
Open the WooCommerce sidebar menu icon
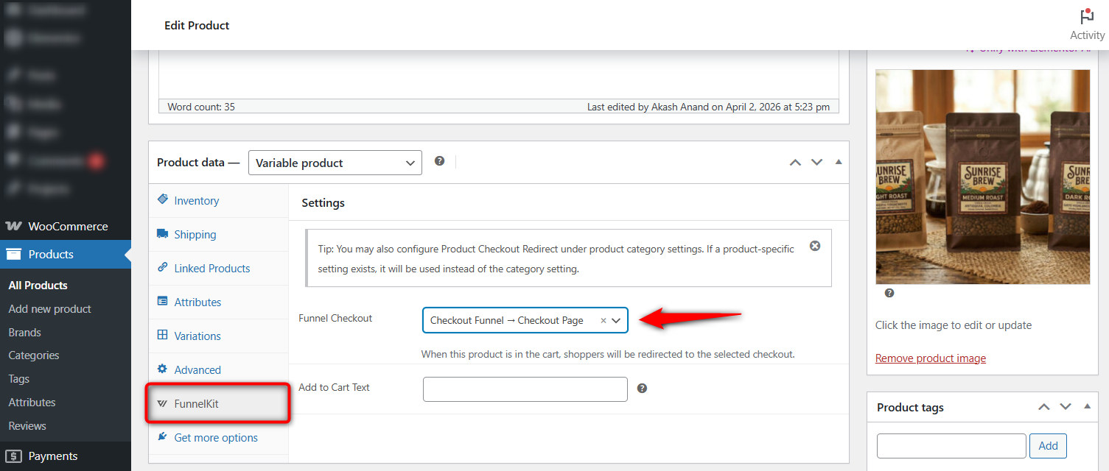pyautogui.click(x=13, y=226)
